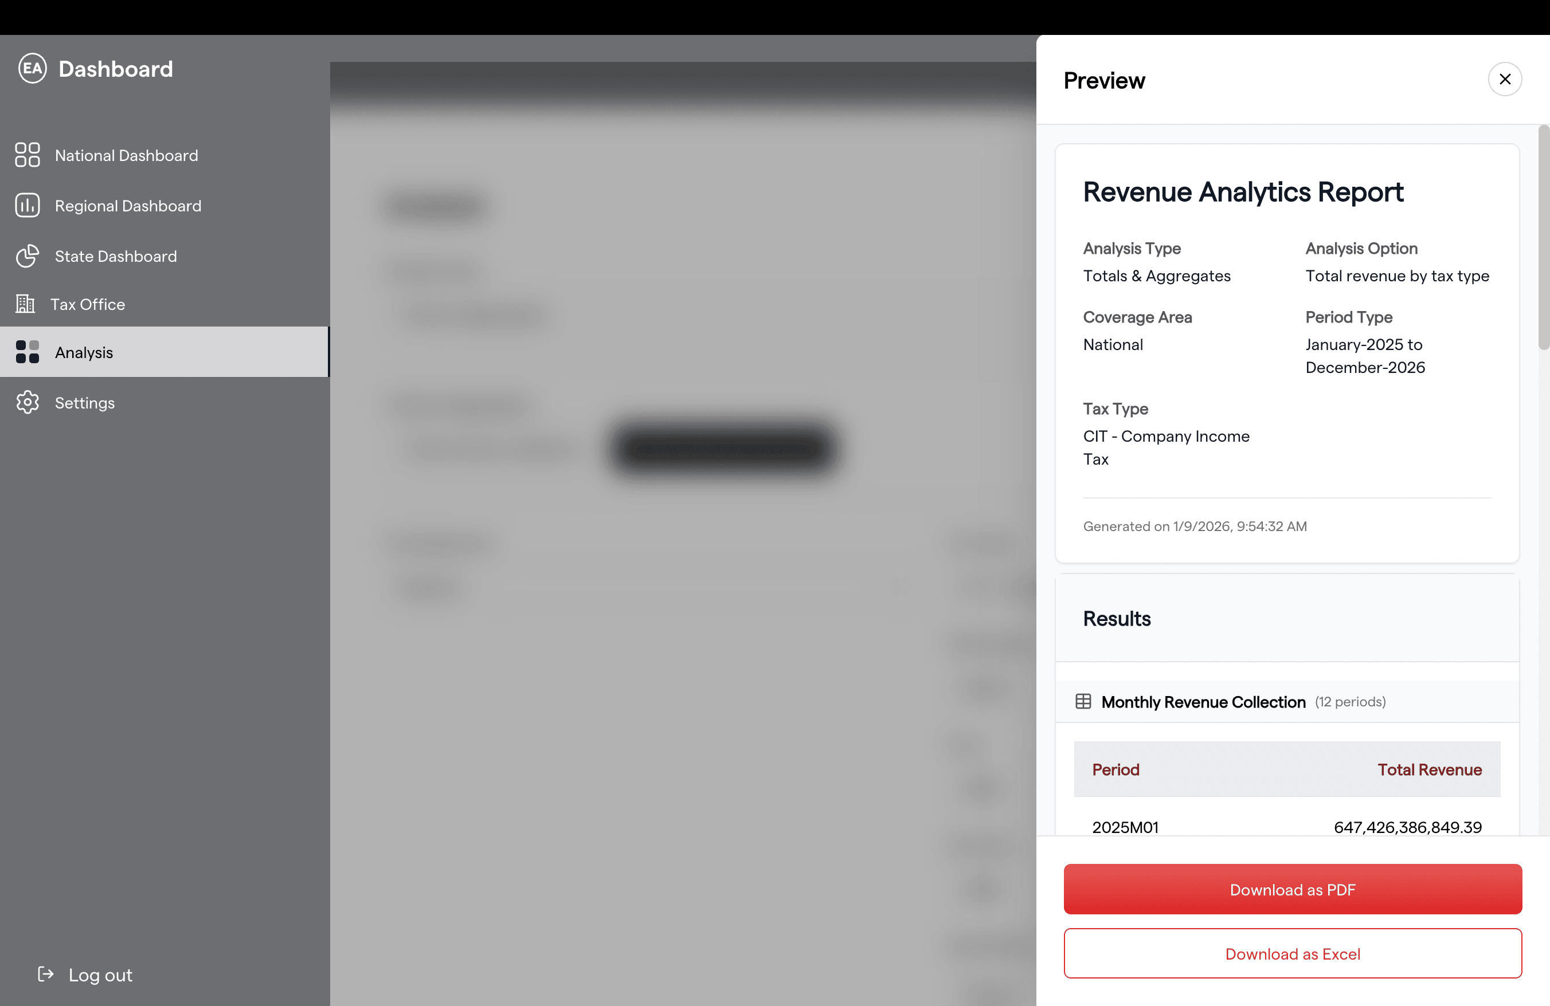This screenshot has height=1006, width=1550.
Task: Select Tax Office in sidebar
Action: (x=87, y=305)
